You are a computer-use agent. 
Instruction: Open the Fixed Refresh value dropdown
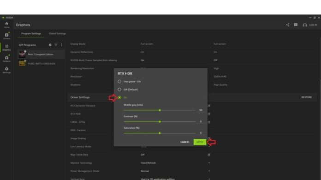(148, 163)
